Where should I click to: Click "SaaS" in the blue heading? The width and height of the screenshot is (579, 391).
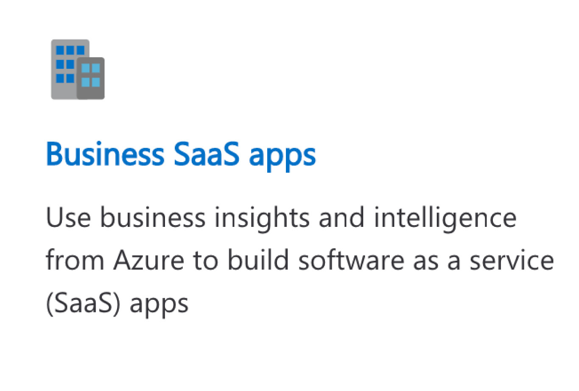click(207, 153)
